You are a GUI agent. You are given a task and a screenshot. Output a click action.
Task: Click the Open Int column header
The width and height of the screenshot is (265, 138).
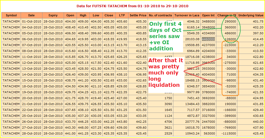[x=208, y=15]
